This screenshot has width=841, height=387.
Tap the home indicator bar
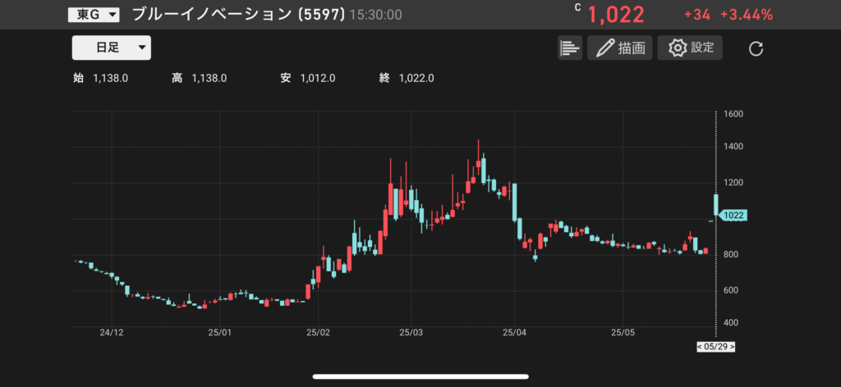tap(420, 376)
